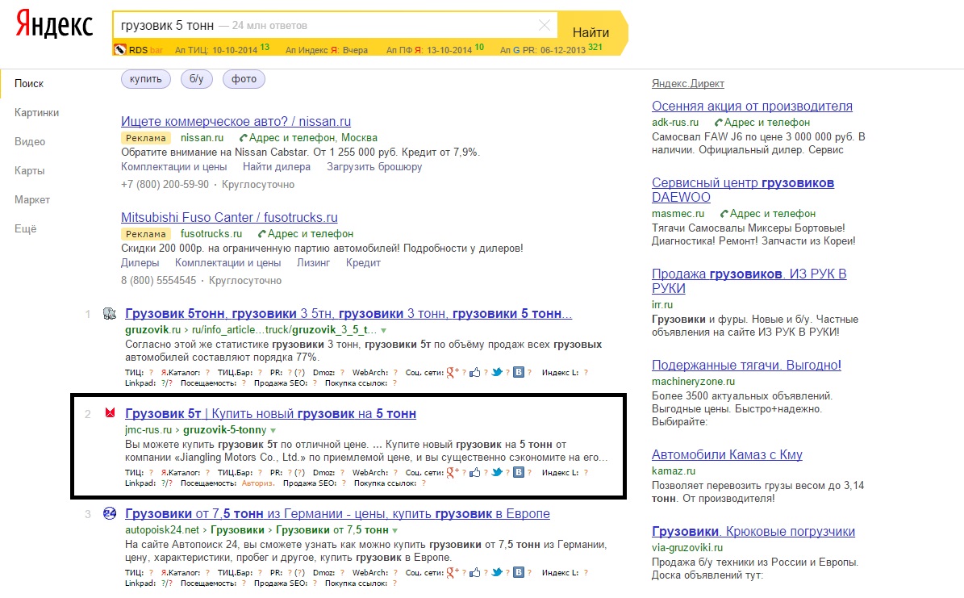964x598 pixels.
Task: Open 'Сервисный центр грузовиков DAEWOO' ad
Action: [x=743, y=190]
